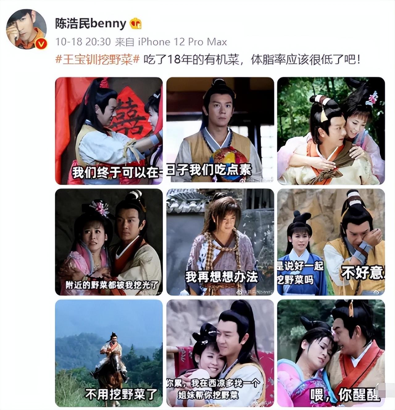Screen dimensions: 395x410
Task: Open the photo captioned 我再想想办法
Action: click(x=220, y=242)
